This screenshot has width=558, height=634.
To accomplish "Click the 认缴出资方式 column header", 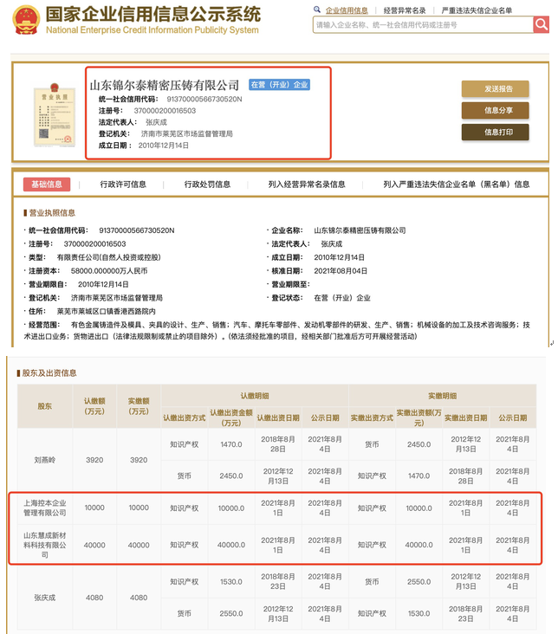I will (184, 417).
